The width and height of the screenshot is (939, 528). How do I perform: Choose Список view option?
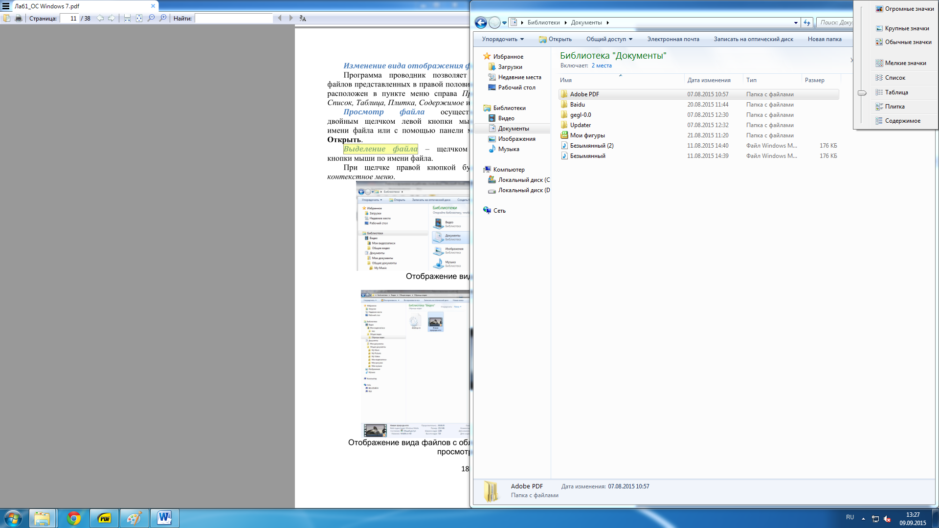pos(905,78)
